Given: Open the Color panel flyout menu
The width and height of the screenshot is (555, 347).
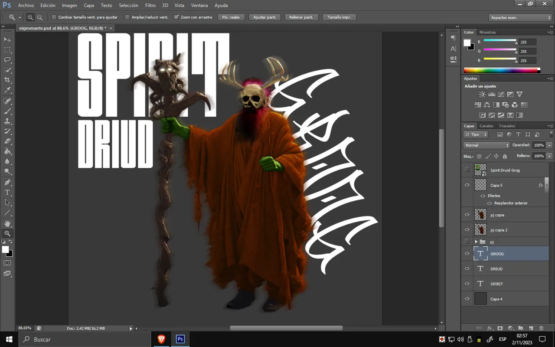Looking at the screenshot, I should coord(550,32).
